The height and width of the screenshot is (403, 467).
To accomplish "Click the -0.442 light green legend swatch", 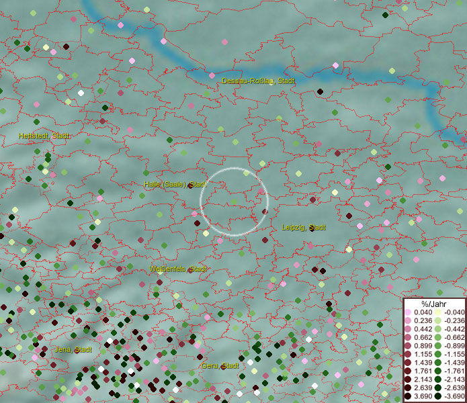I will (x=437, y=328).
